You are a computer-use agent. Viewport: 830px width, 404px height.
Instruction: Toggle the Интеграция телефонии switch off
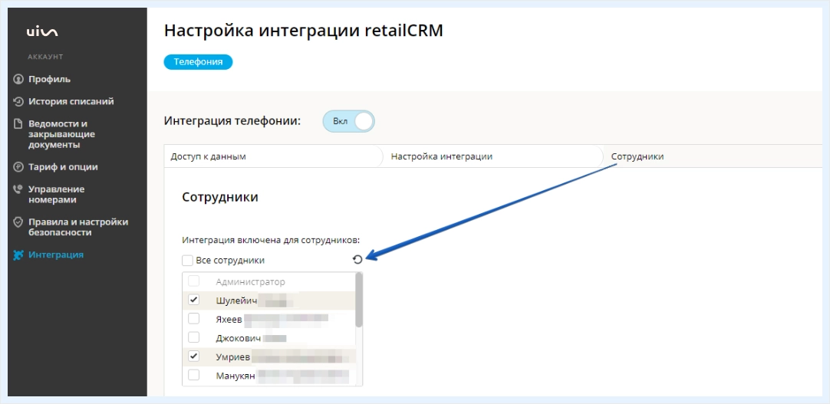pyautogui.click(x=348, y=121)
